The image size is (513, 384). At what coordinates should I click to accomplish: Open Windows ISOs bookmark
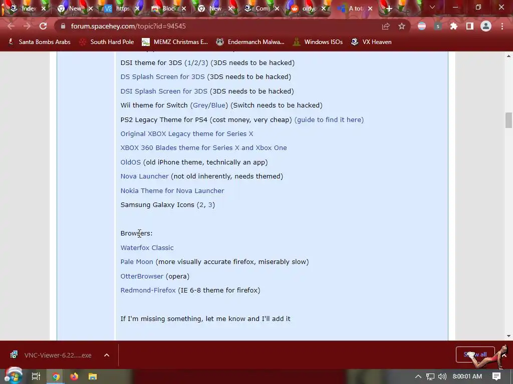[x=318, y=42]
